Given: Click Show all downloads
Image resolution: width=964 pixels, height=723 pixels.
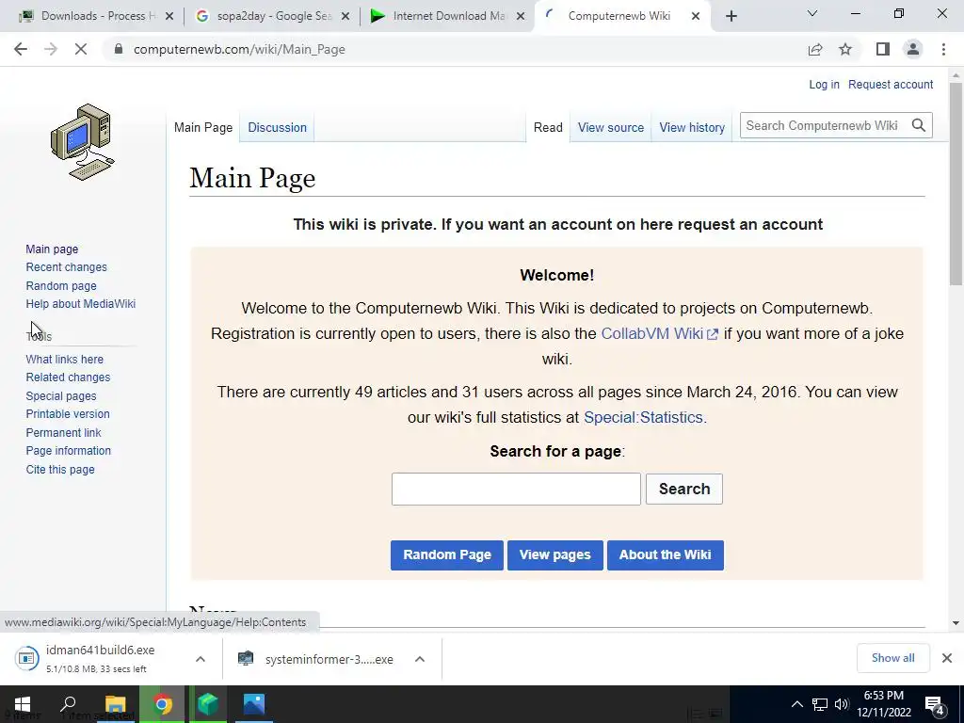Looking at the screenshot, I should pyautogui.click(x=892, y=658).
